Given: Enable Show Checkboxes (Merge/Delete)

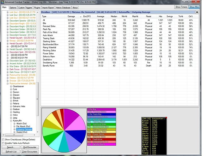Looking at the screenshot, I should click(x=3, y=140).
